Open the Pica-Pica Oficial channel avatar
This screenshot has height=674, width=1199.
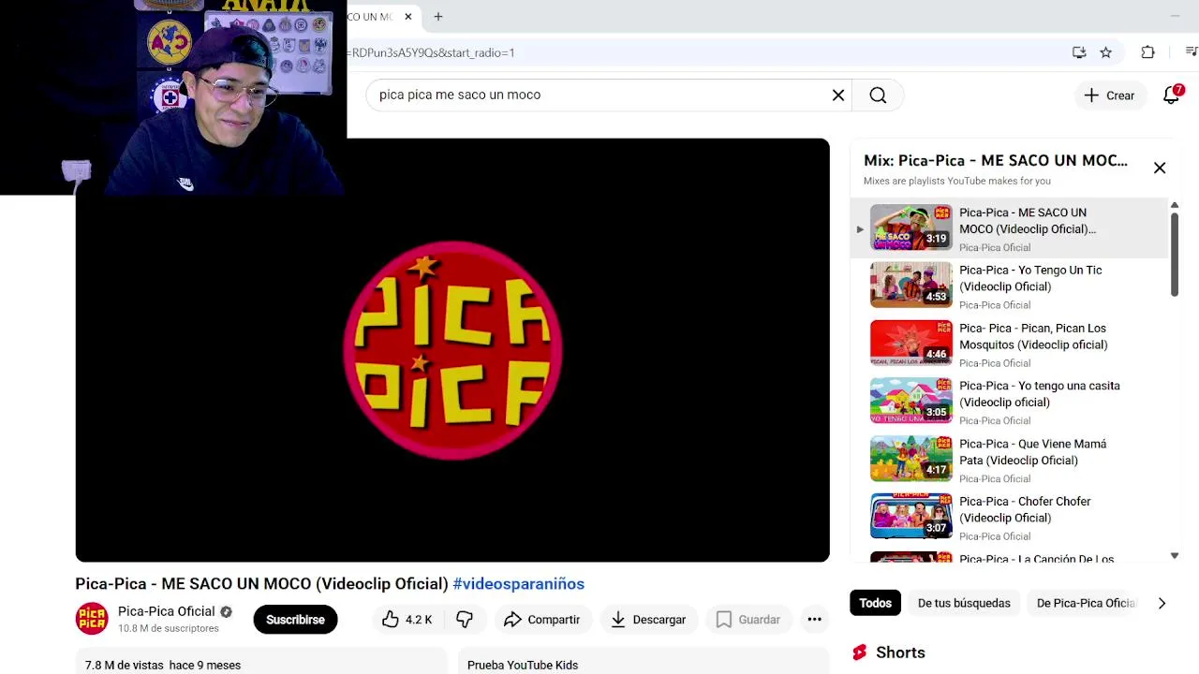92,619
